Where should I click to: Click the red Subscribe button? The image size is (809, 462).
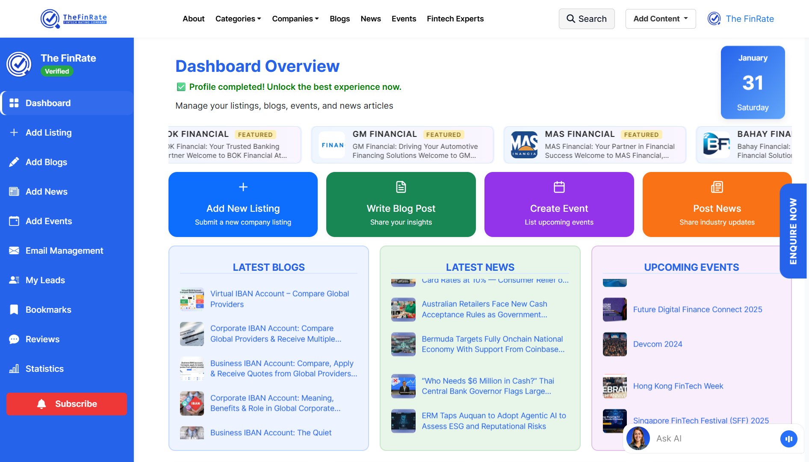[67, 404]
